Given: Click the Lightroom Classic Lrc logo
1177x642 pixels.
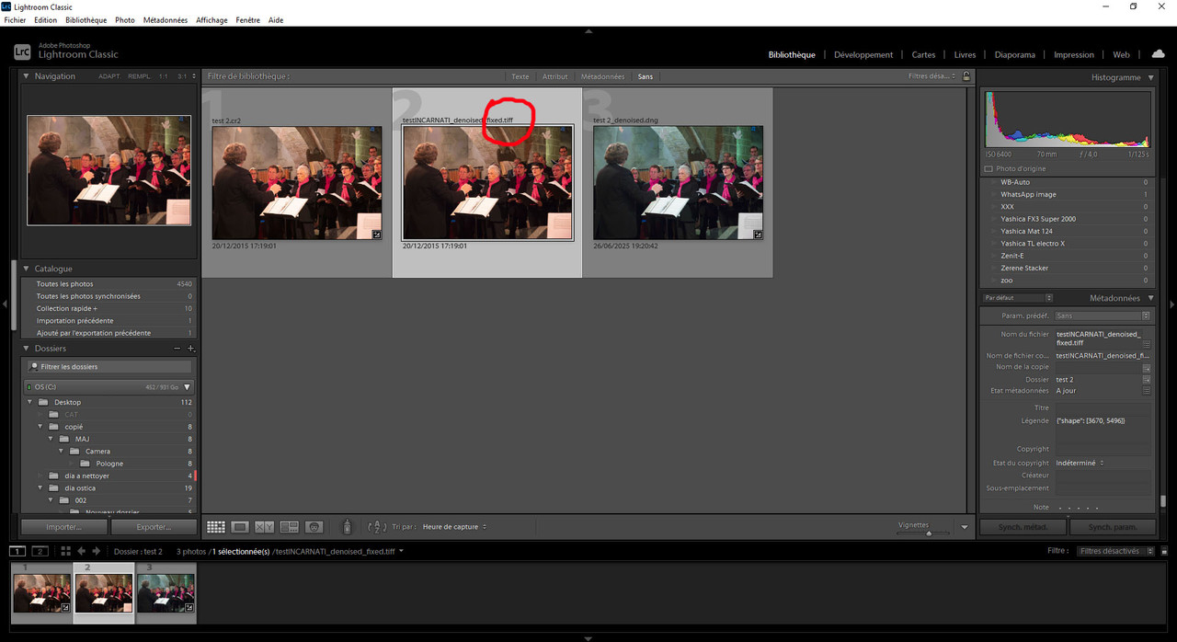Looking at the screenshot, I should pyautogui.click(x=22, y=53).
